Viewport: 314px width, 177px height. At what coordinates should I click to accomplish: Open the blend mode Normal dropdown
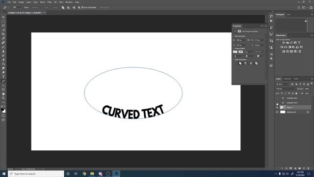click(x=286, y=88)
